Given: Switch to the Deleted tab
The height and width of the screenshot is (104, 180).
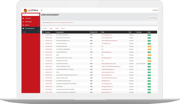Looking at the screenshot, I should [x=57, y=29].
